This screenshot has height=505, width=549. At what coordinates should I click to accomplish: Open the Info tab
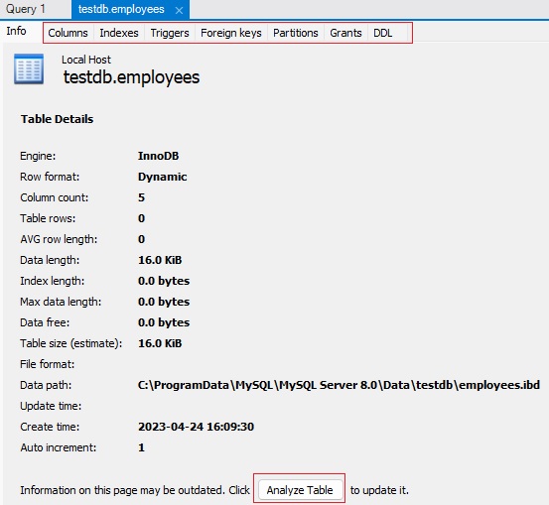tap(16, 31)
